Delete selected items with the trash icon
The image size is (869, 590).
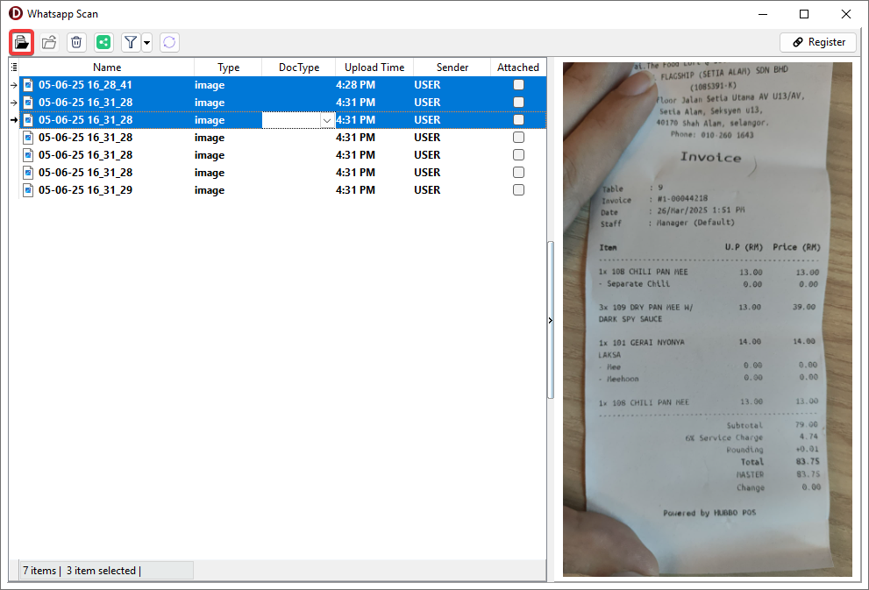tap(76, 42)
